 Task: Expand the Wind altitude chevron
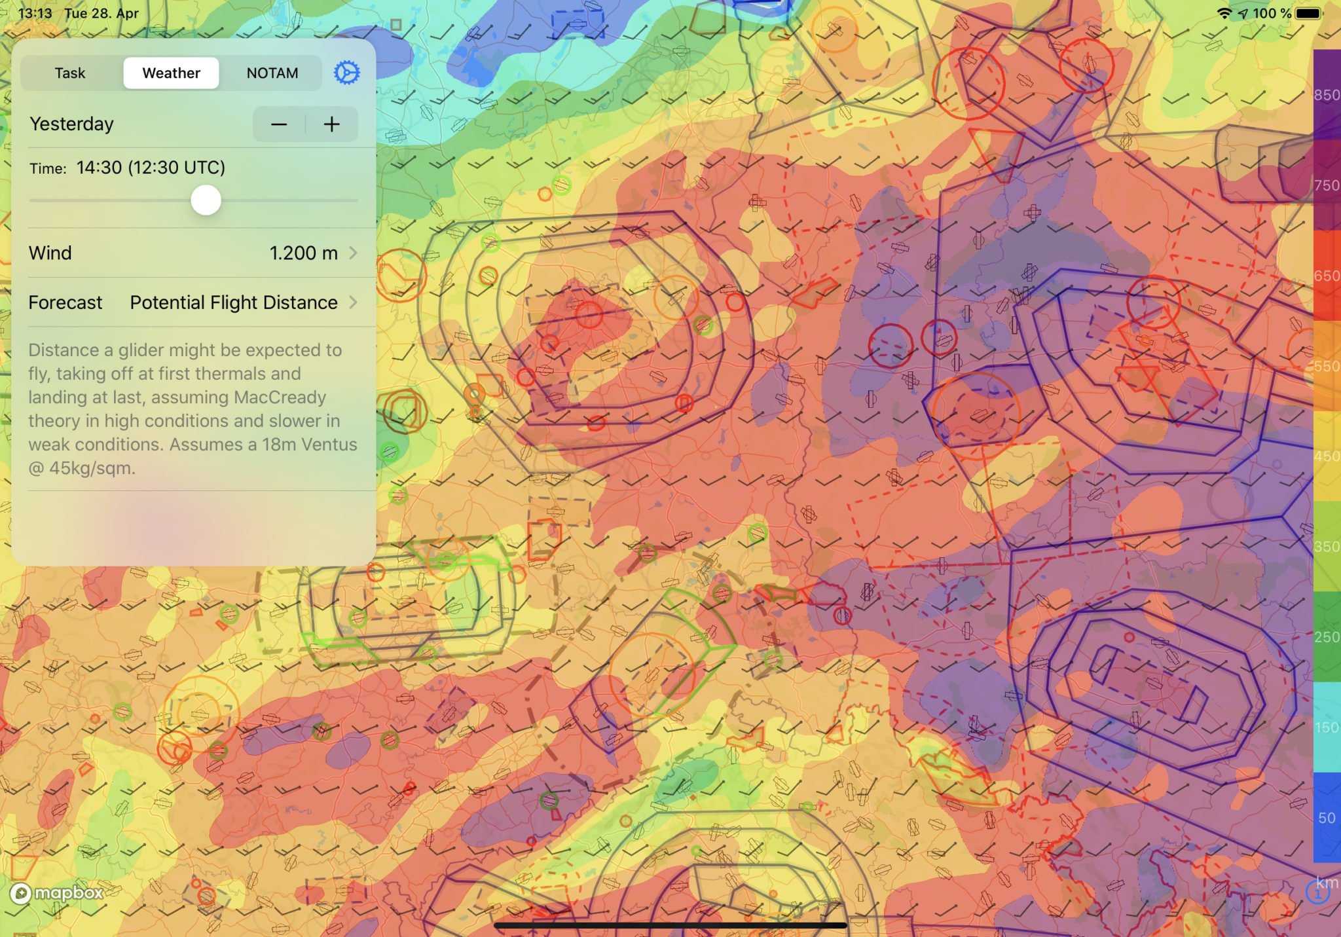354,253
